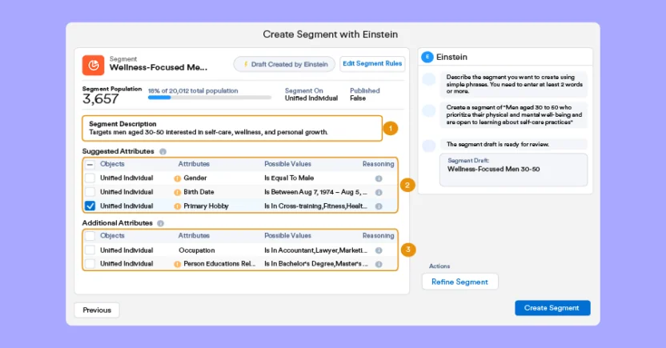The image size is (666, 348).
Task: Check the Person Educations attribute checkbox
Action: pyautogui.click(x=90, y=263)
